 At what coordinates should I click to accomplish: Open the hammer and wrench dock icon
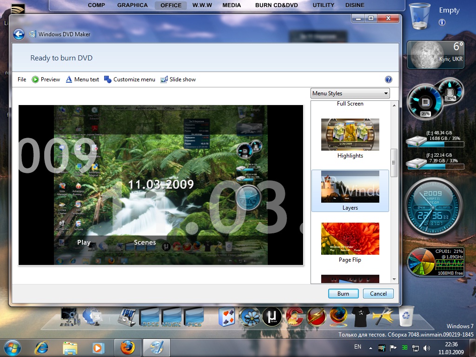point(383,316)
